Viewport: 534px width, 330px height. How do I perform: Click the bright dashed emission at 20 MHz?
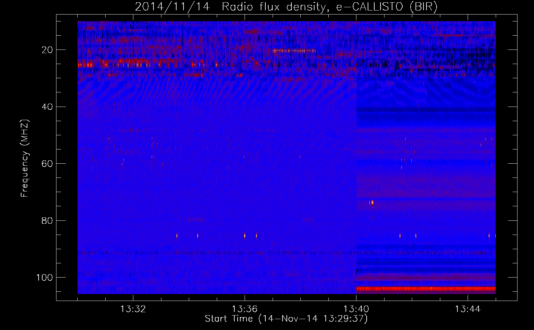tap(294, 51)
